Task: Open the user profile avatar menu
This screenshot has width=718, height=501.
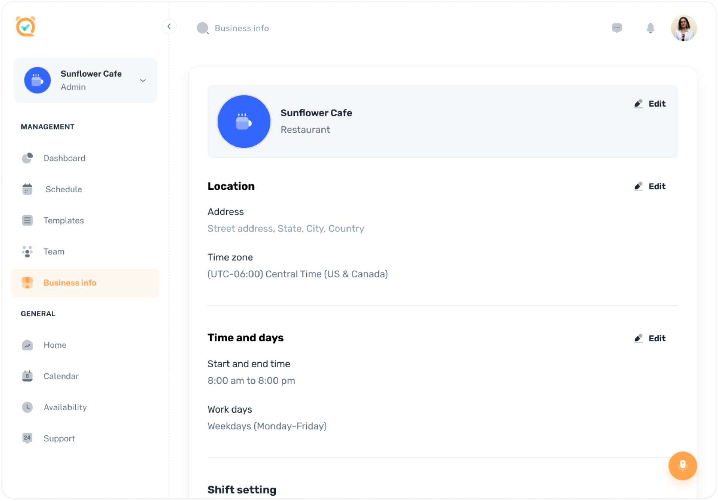Action: (684, 28)
